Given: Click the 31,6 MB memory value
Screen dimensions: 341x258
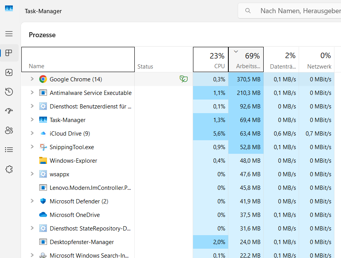Looking at the screenshot, I should pos(250,229).
